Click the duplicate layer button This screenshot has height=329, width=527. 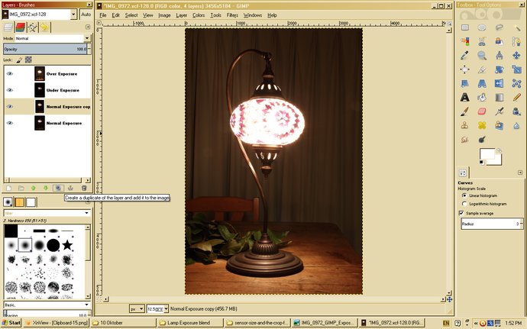point(58,189)
